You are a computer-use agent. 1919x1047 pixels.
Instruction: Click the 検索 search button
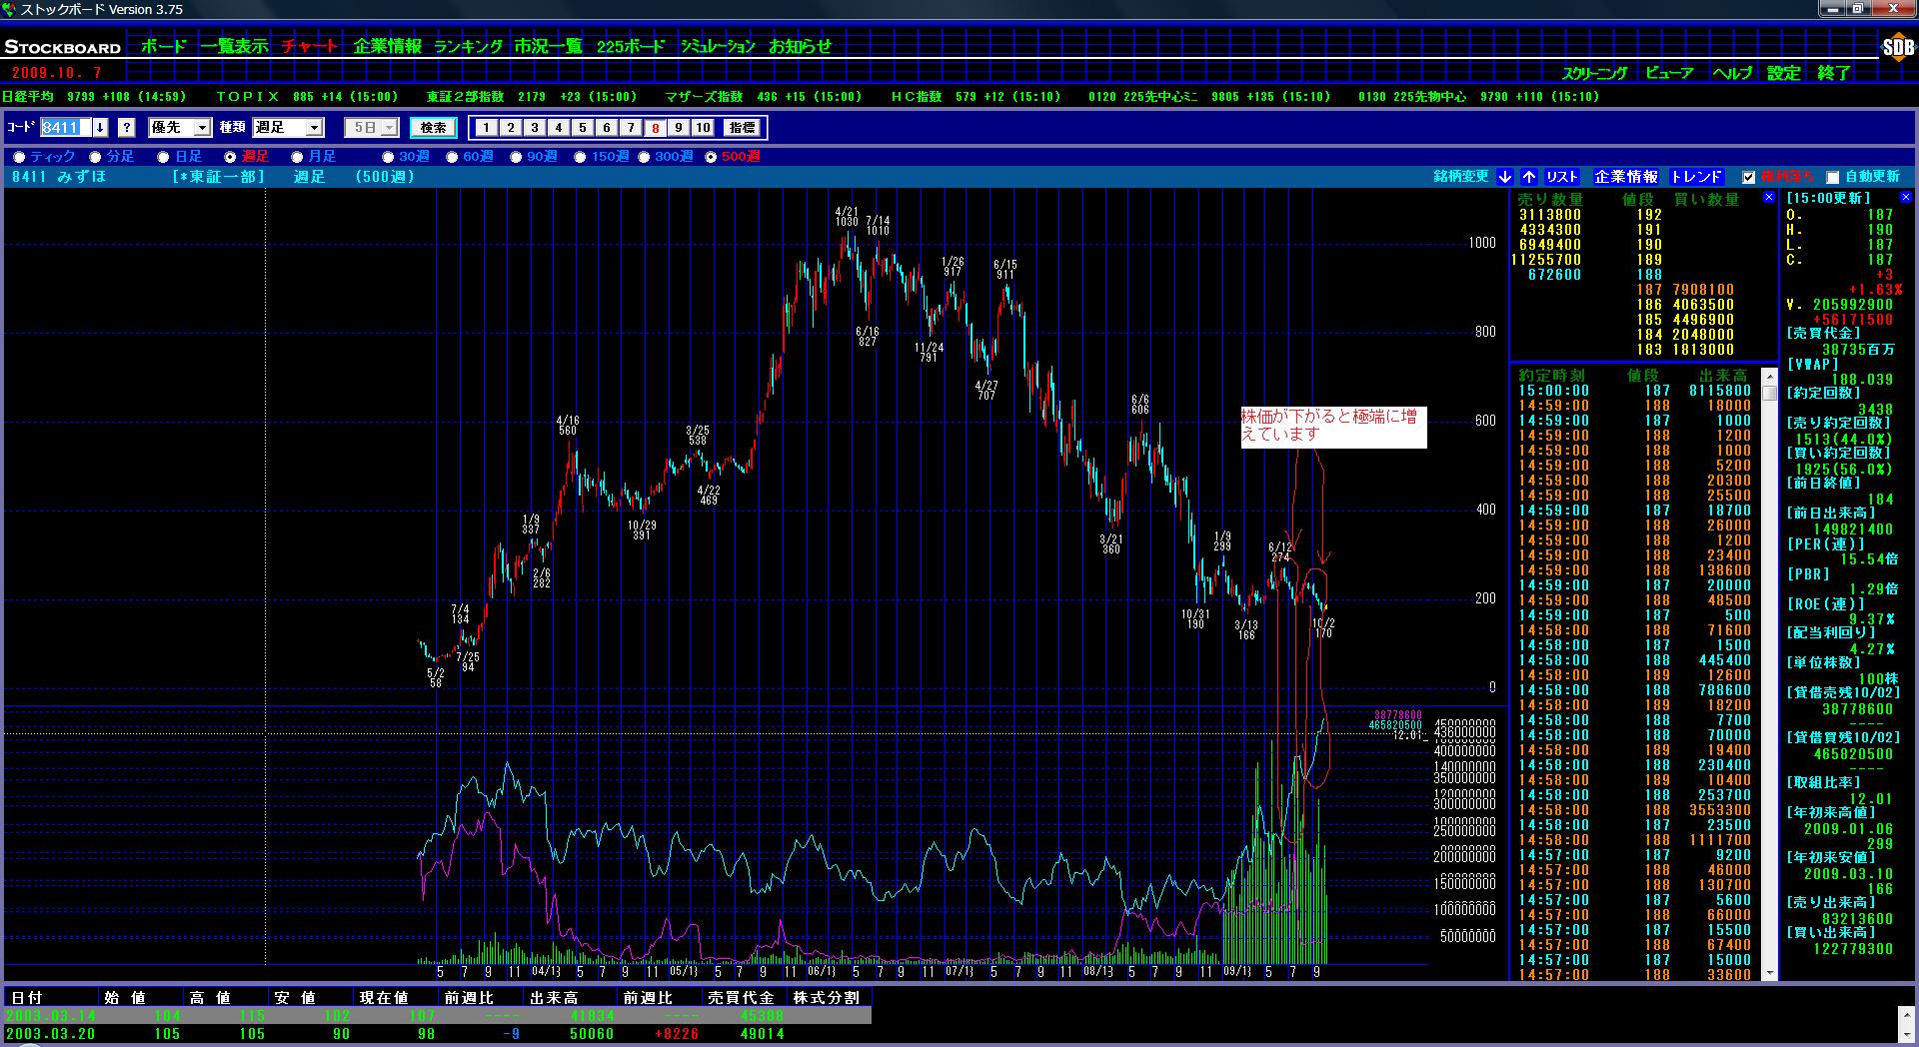tap(433, 128)
